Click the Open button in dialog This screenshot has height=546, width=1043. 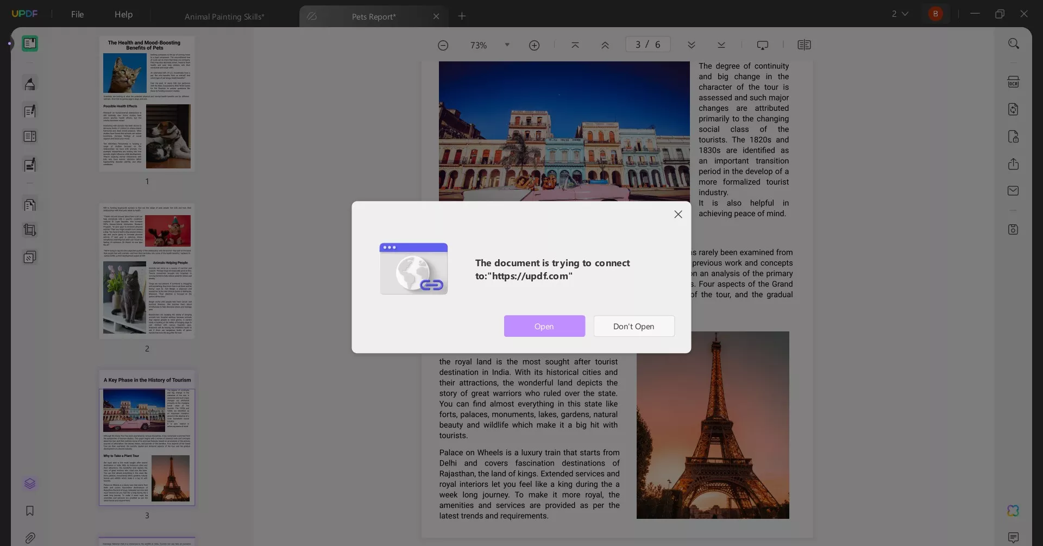point(544,326)
